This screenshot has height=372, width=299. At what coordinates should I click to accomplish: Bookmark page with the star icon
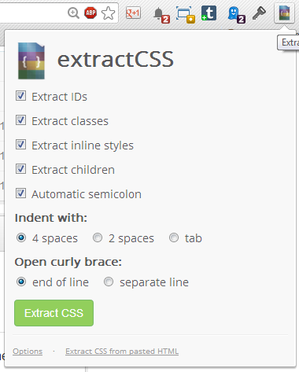[108, 13]
